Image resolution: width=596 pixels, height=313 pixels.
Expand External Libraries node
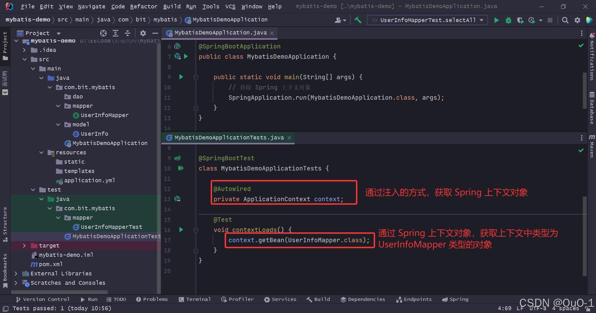[x=16, y=274]
